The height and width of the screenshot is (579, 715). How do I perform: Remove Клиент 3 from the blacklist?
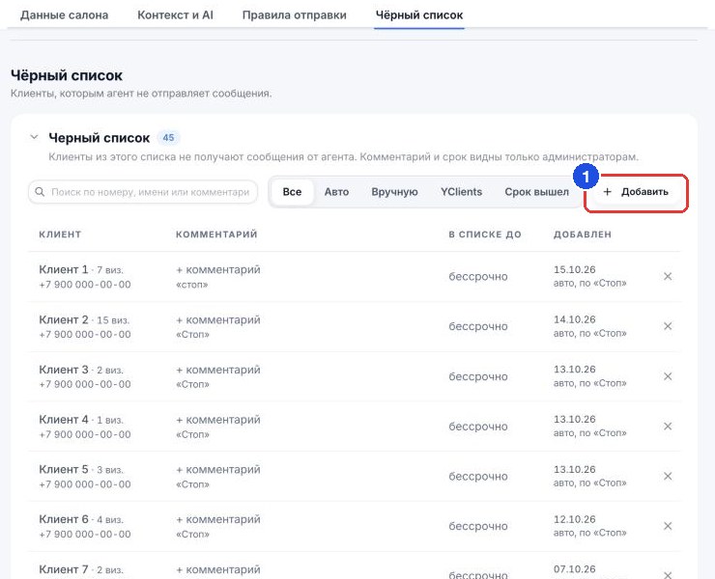pos(668,376)
